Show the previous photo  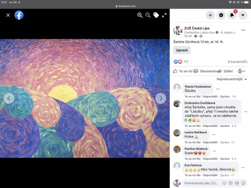point(9,98)
